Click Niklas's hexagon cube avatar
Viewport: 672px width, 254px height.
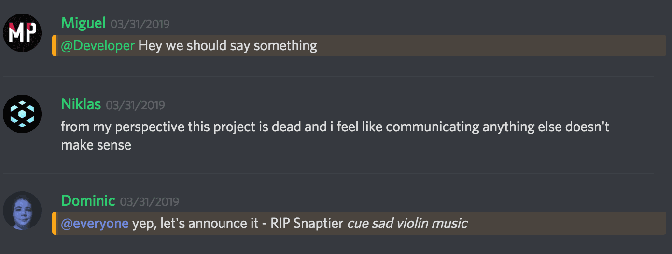click(22, 114)
